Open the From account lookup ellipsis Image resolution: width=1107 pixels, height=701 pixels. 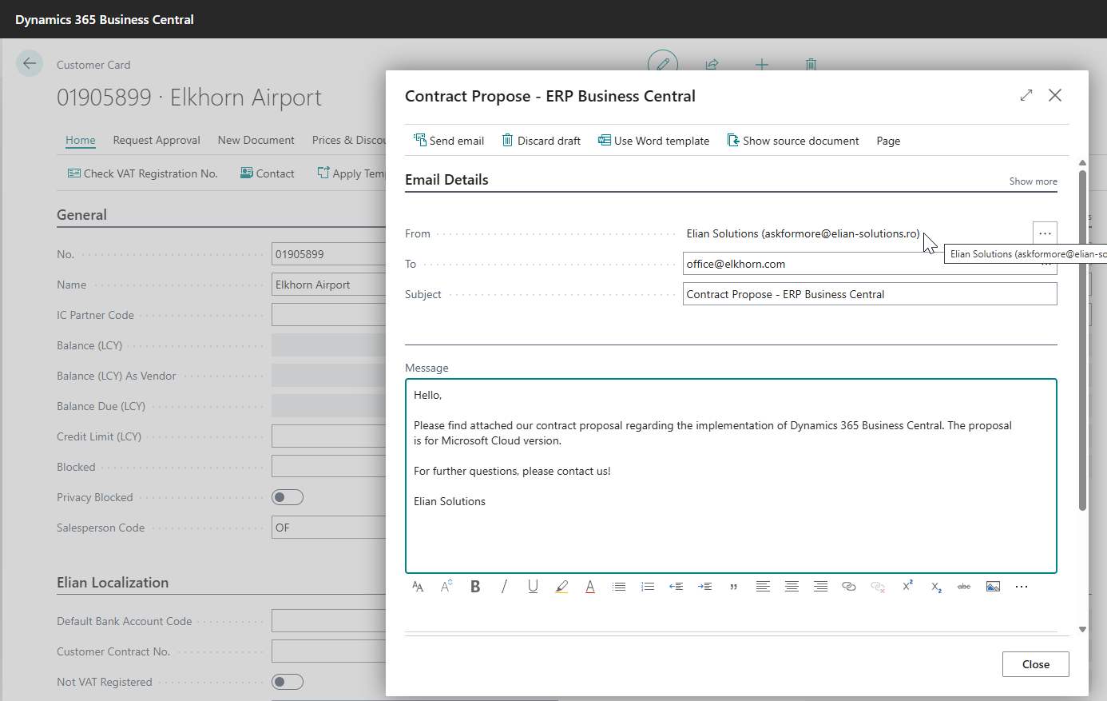(1045, 233)
